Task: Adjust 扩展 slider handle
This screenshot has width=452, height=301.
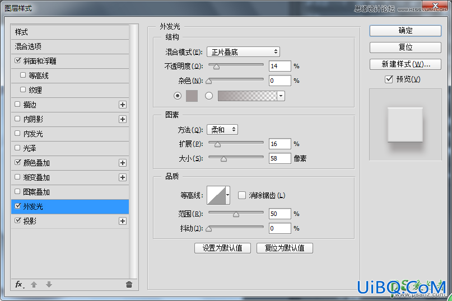Action: pyautogui.click(x=218, y=144)
